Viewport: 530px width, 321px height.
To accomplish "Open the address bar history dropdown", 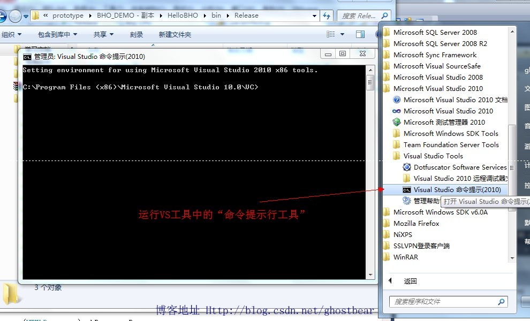I will click(x=314, y=16).
